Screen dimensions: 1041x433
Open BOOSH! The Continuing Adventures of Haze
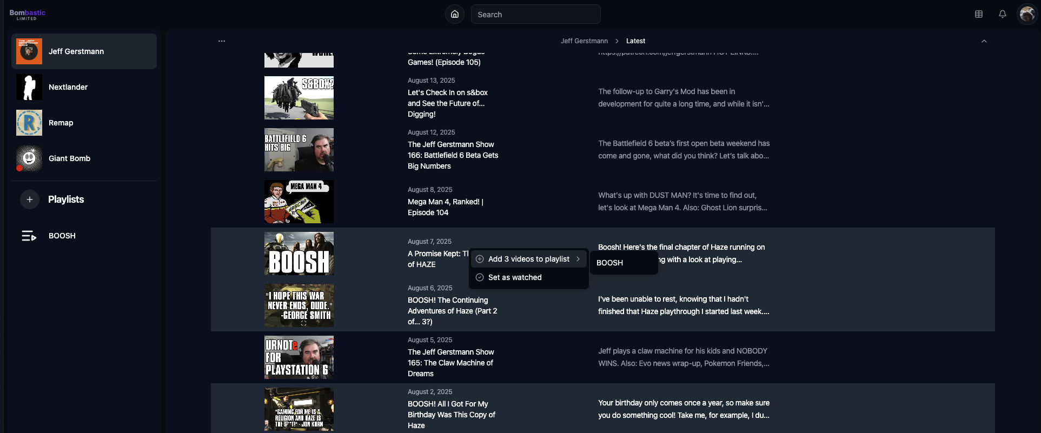coord(453,311)
